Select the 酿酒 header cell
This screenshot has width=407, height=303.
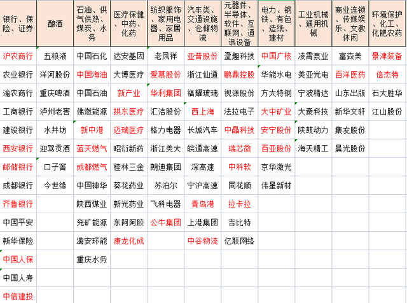55,24
